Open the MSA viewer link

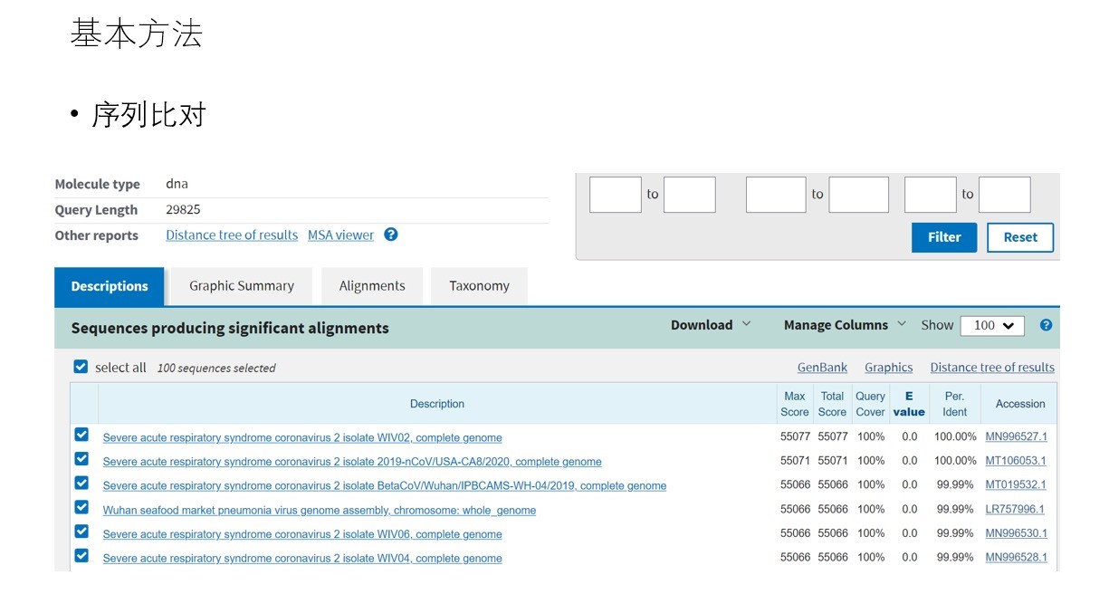pos(340,235)
